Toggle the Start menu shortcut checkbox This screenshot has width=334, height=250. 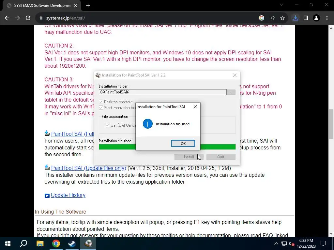101,107
